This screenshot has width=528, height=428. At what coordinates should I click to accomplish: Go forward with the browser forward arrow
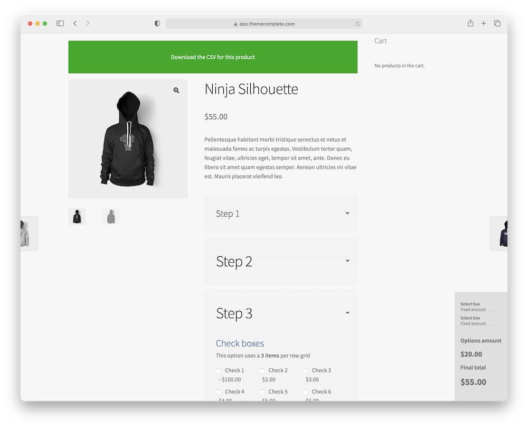tap(88, 23)
